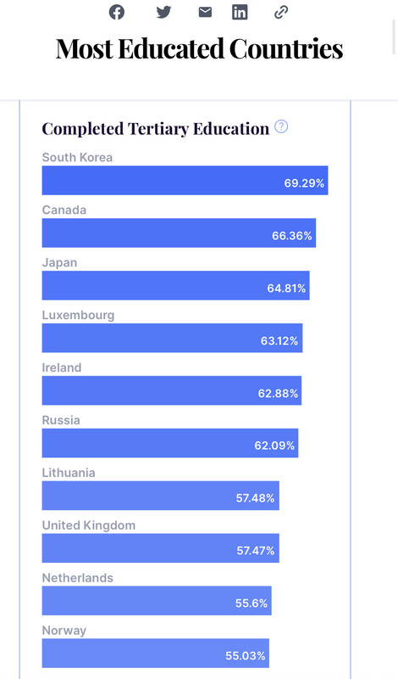Select the Japan 64.81% bar
This screenshot has width=398, height=679.
(x=176, y=285)
